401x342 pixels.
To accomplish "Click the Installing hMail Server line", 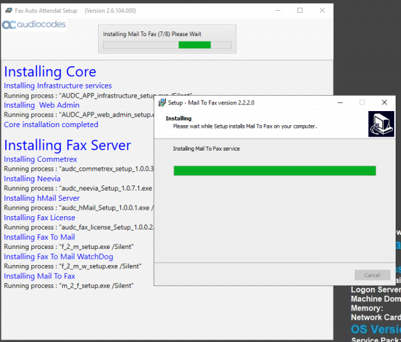I will coord(41,198).
